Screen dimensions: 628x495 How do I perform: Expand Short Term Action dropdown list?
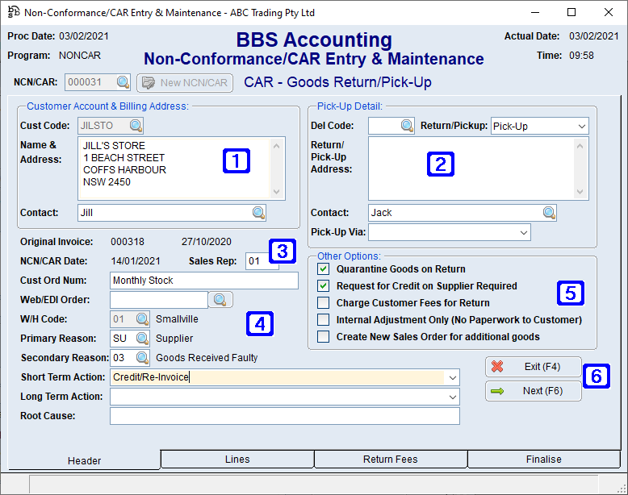[x=453, y=378]
